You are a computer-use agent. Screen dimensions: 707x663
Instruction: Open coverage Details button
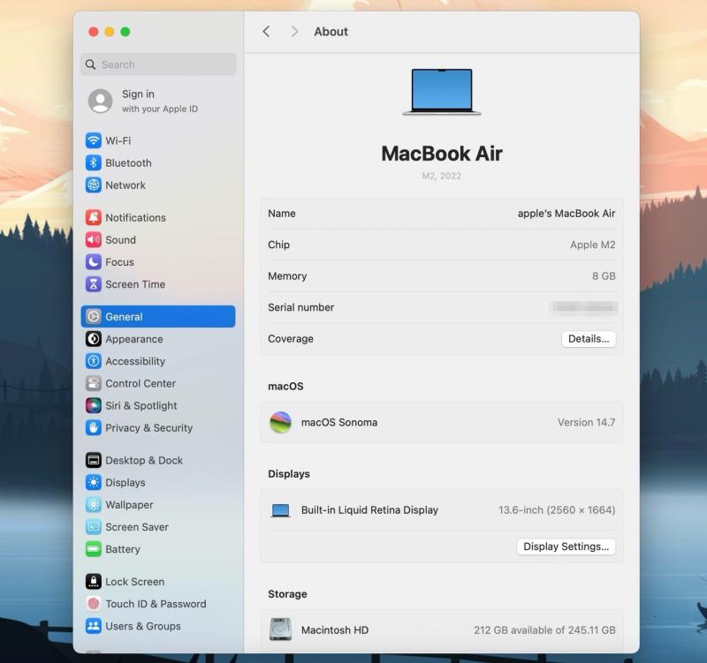(x=589, y=339)
